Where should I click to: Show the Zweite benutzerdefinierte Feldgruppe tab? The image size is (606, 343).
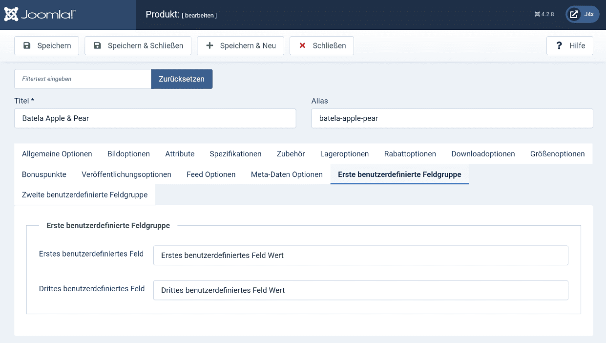[x=84, y=195]
